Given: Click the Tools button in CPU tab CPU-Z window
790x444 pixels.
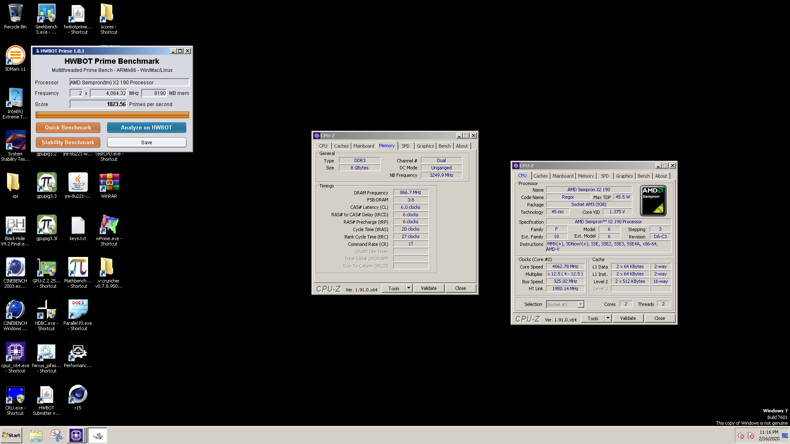Looking at the screenshot, I should tap(593, 318).
